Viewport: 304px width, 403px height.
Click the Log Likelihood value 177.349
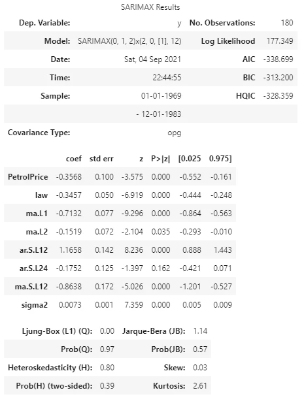click(280, 41)
